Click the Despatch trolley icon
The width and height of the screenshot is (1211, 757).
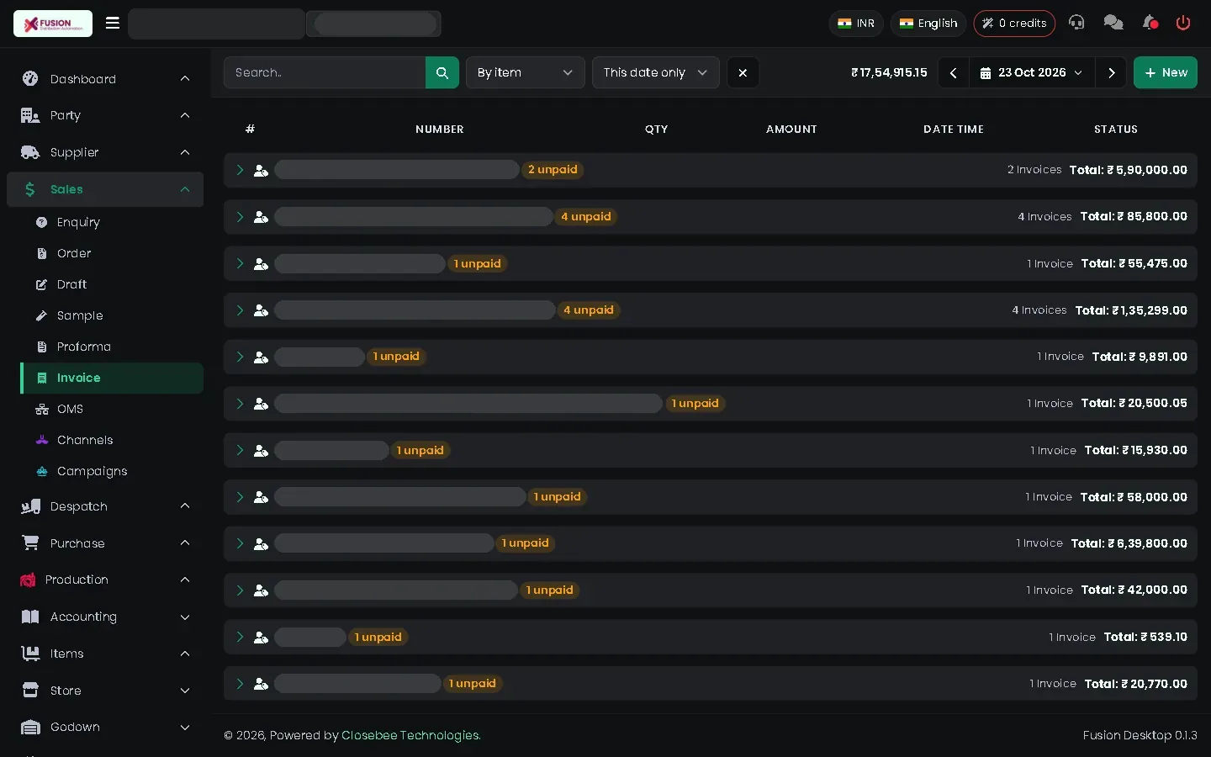tap(30, 506)
